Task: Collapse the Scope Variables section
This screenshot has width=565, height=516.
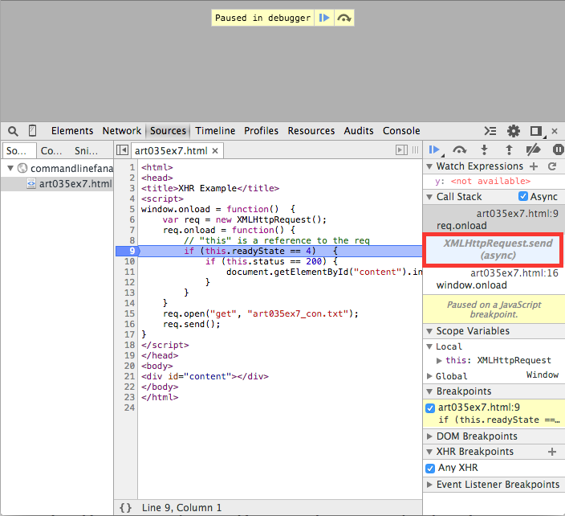Action: 429,331
